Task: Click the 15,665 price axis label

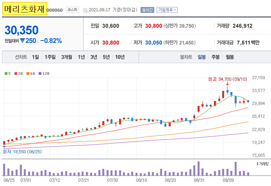Action: point(259,155)
